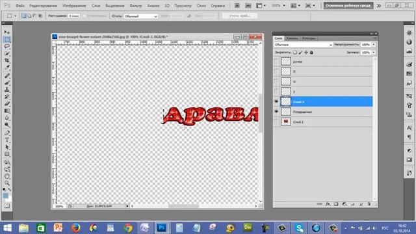Expand the workspace chevron list

click(x=379, y=6)
